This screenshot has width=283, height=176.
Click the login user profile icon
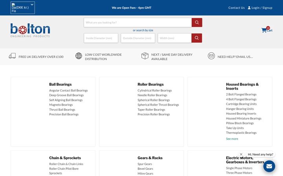pyautogui.click(x=249, y=8)
